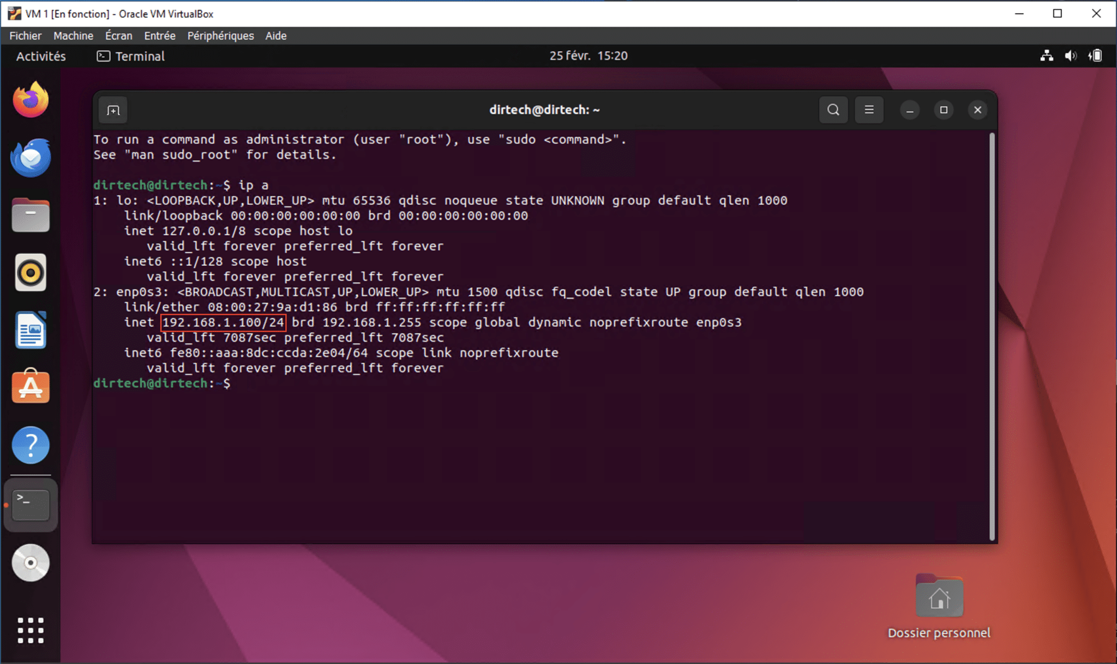Open a new terminal tab
Screen dimensions: 1117x664
coord(112,109)
